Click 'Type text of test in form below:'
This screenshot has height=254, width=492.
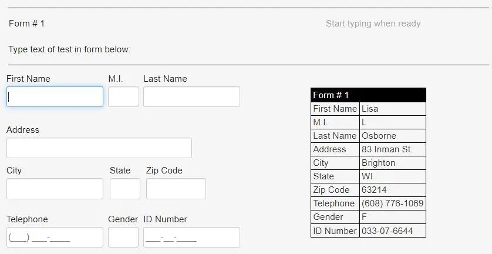[69, 49]
